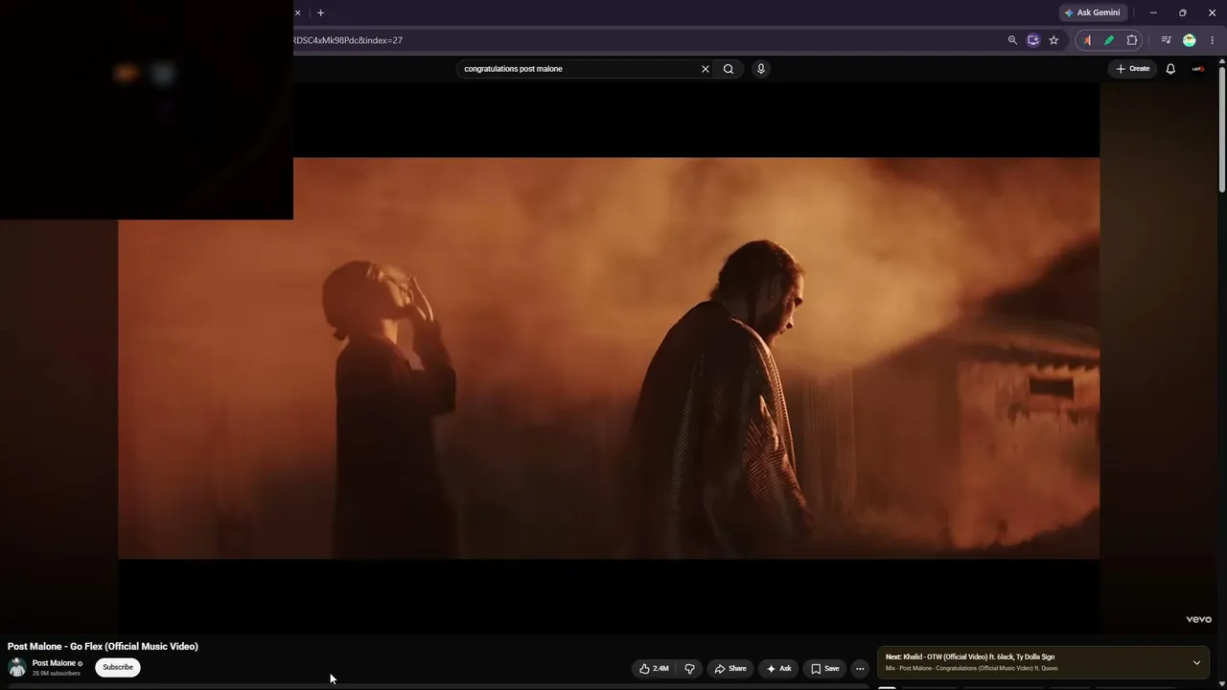Click the scrollbar up arrow
This screenshot has width=1227, height=690.
click(x=1221, y=61)
